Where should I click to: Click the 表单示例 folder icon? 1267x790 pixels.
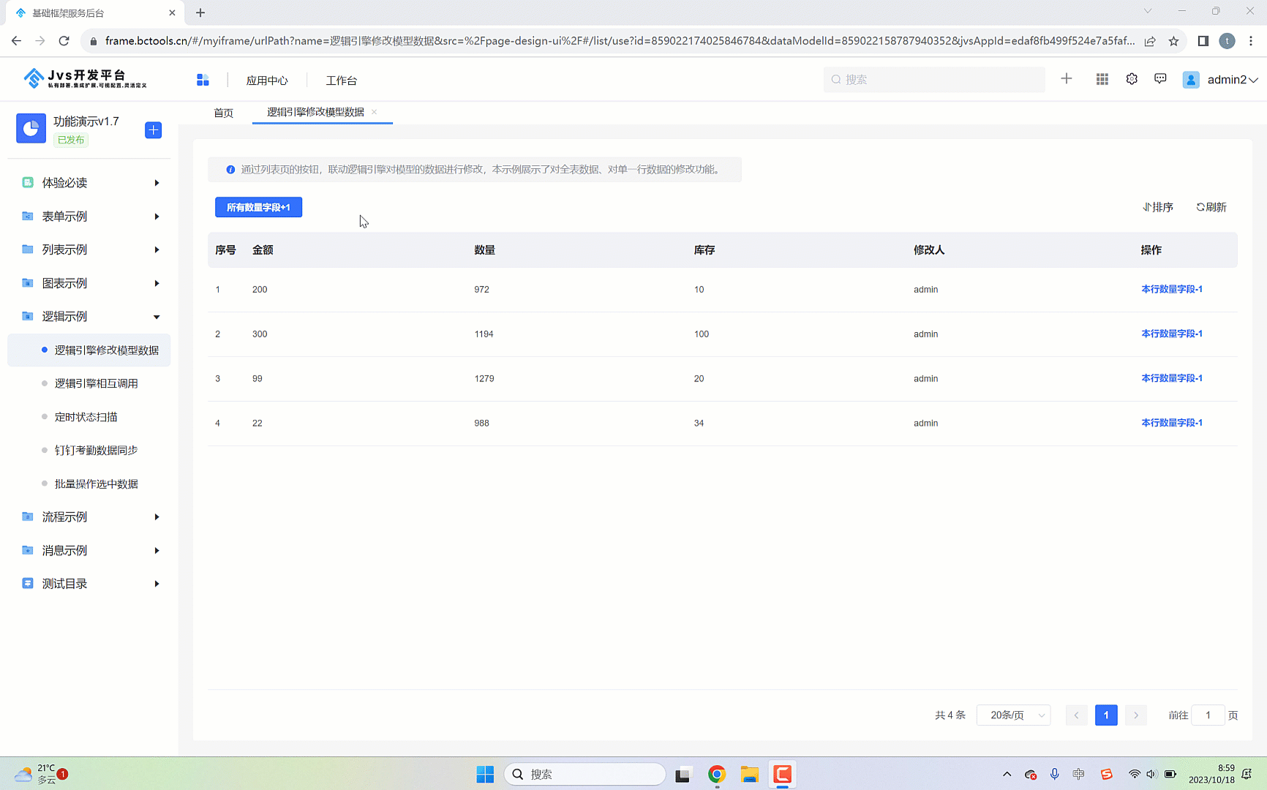click(x=28, y=216)
